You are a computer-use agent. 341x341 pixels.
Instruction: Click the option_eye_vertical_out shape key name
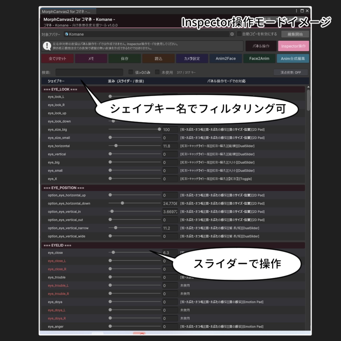[66, 220]
